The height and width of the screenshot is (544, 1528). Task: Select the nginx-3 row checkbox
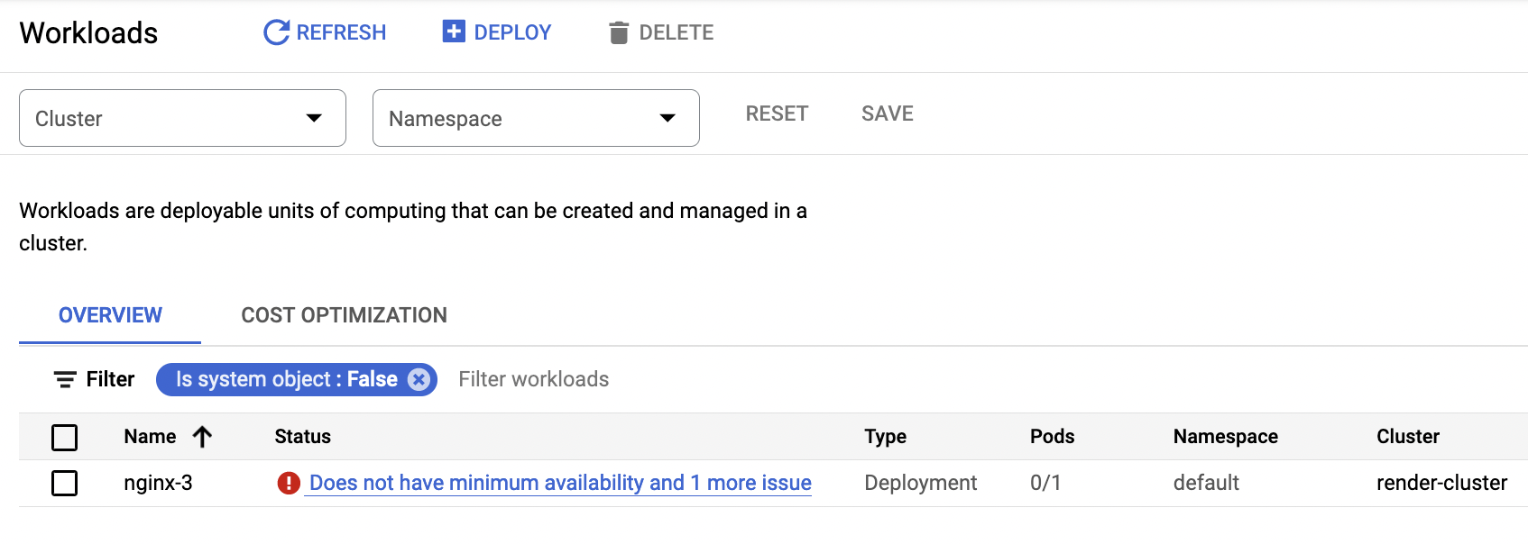coord(65,484)
